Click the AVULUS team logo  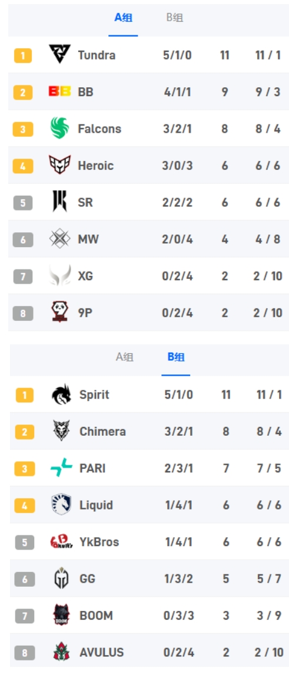click(x=61, y=652)
